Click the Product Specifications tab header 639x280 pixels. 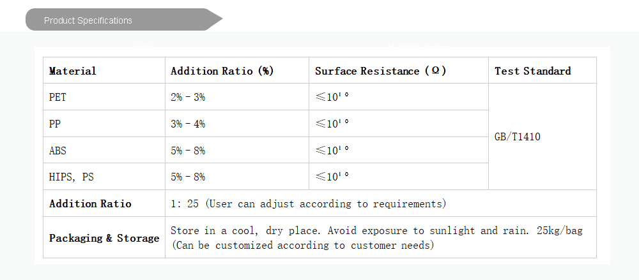click(x=88, y=20)
